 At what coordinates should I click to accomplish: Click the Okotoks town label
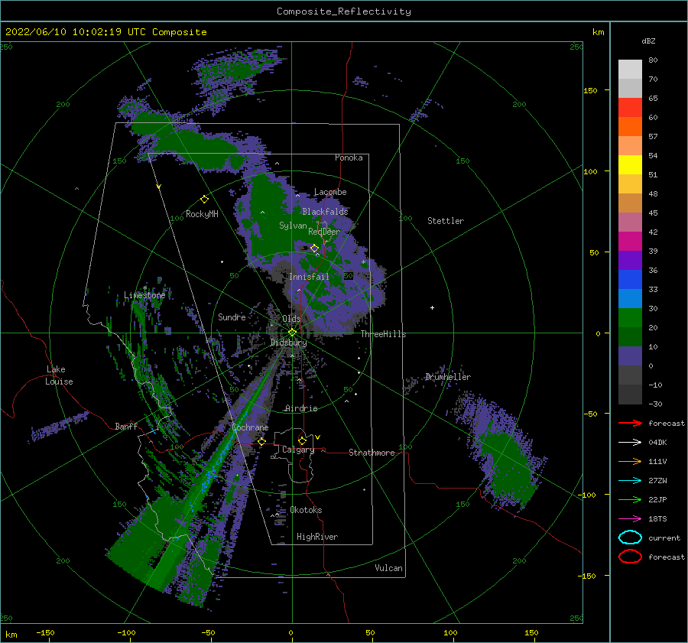click(x=306, y=510)
